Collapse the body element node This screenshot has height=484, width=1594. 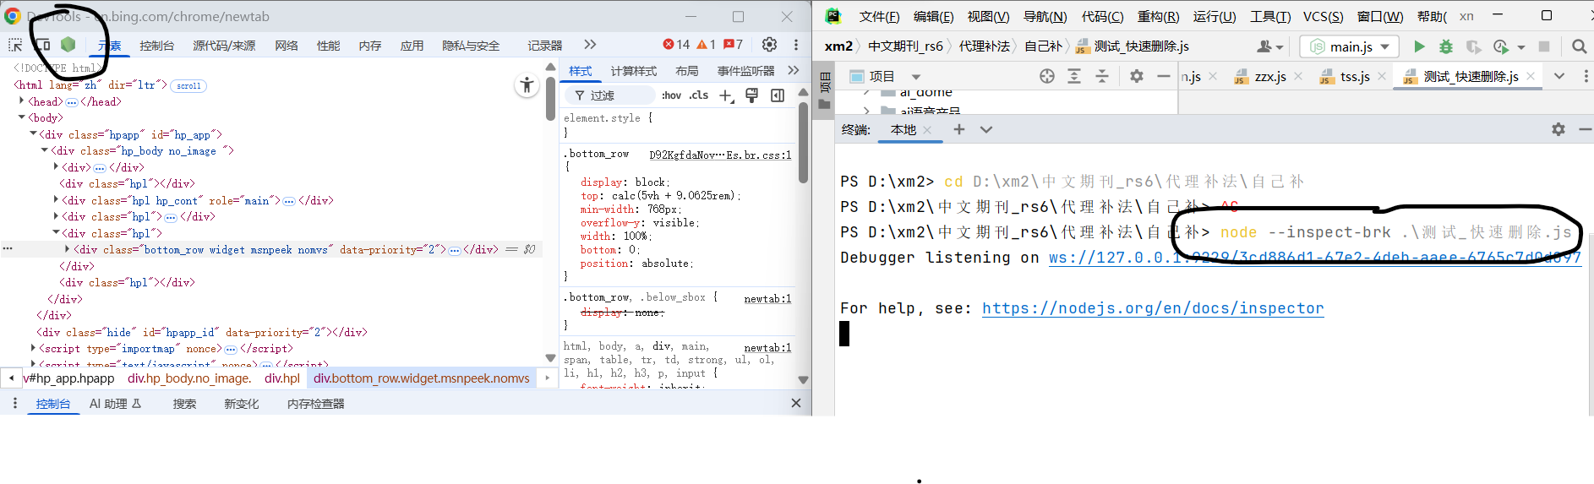(21, 117)
